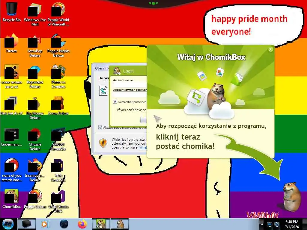Open Big Money Deluxe desktop icon
The width and height of the screenshot is (307, 230).
click(x=35, y=108)
